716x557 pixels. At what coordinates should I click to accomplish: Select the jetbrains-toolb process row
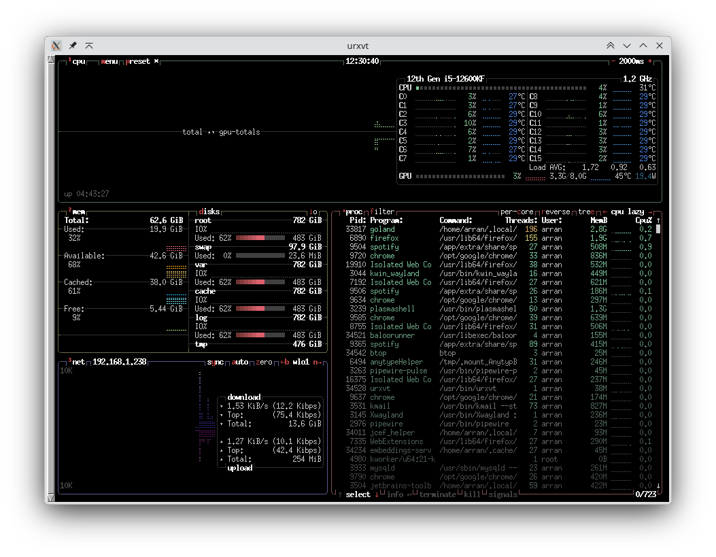click(x=498, y=486)
